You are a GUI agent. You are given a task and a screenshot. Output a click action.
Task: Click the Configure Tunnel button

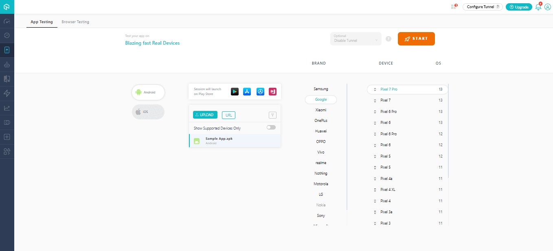pyautogui.click(x=483, y=7)
